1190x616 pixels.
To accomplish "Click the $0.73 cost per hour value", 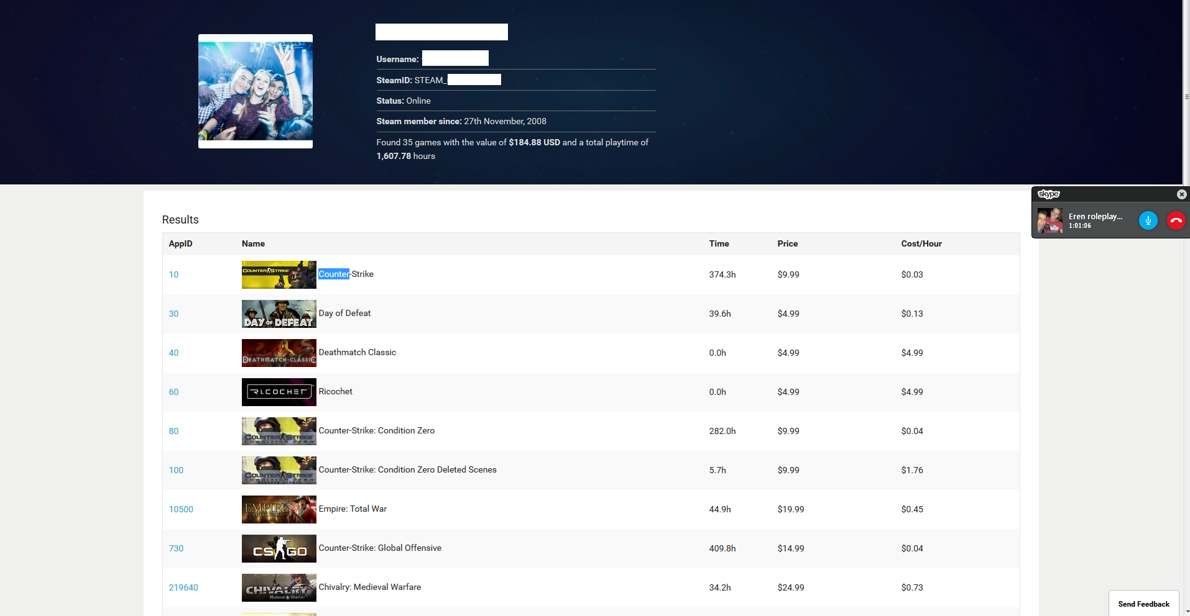I will tap(912, 587).
